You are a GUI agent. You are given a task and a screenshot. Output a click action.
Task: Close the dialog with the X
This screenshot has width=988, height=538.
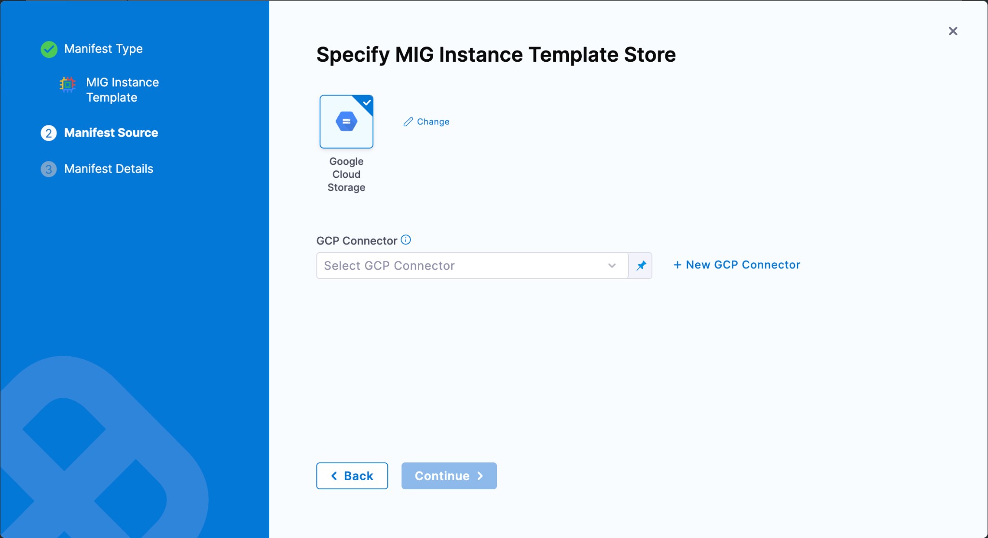953,31
